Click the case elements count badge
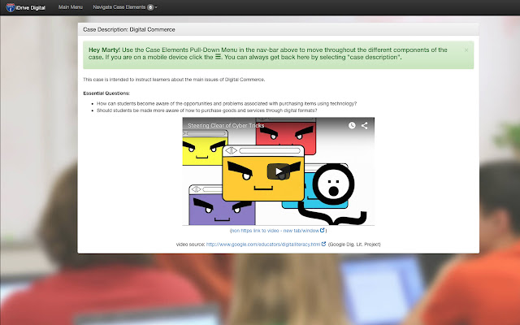The height and width of the screenshot is (325, 520). 150,7
